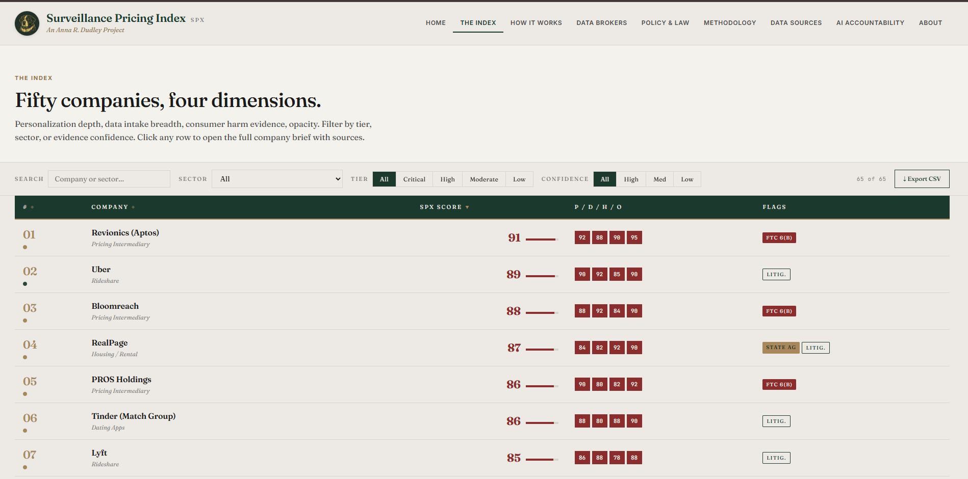Click the score bar for RealPage 87
Screen dimensions: 968x479
542,350
